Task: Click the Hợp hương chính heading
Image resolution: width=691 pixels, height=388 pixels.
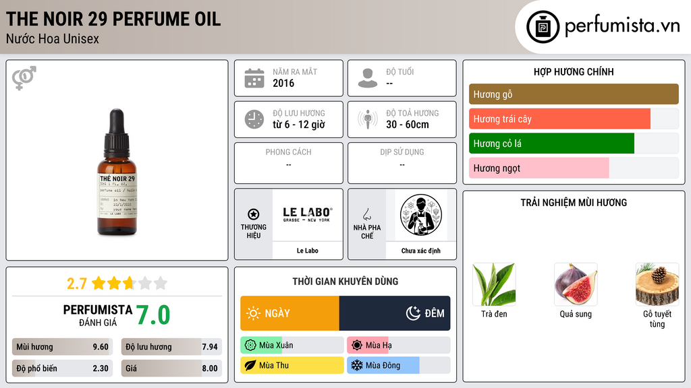Action: tap(574, 71)
